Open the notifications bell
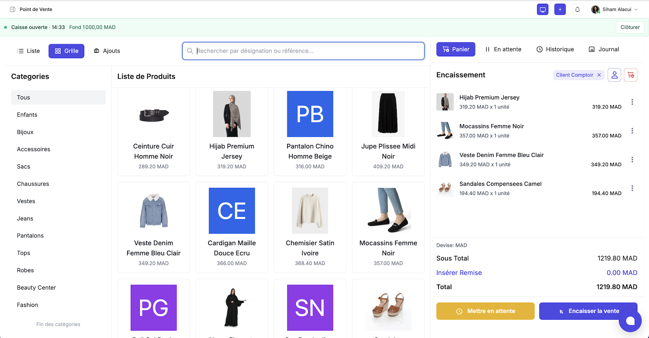This screenshot has width=649, height=338. pos(577,9)
